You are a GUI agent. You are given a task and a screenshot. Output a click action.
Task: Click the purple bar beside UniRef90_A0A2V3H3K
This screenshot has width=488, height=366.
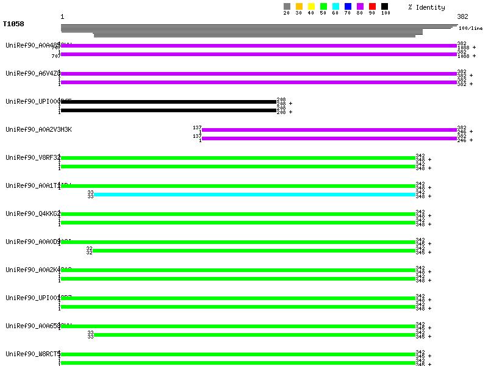click(329, 129)
